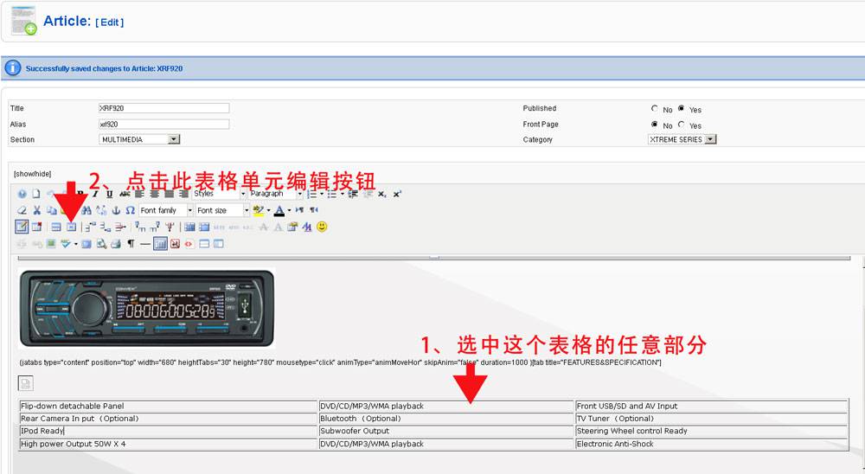
Task: Click the Insert Image icon
Action: coord(51,243)
